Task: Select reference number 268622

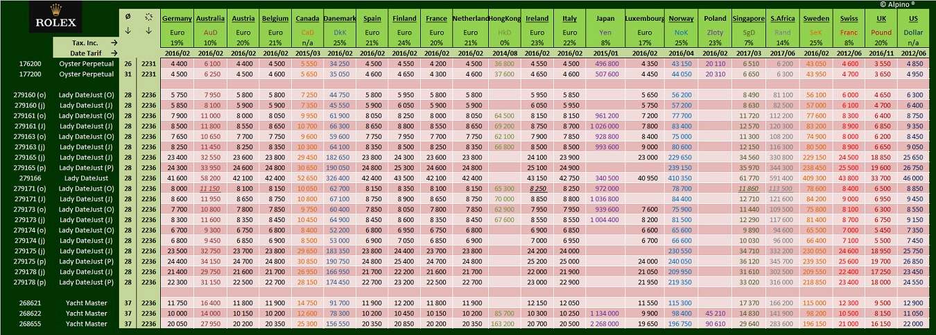Action: point(31,313)
